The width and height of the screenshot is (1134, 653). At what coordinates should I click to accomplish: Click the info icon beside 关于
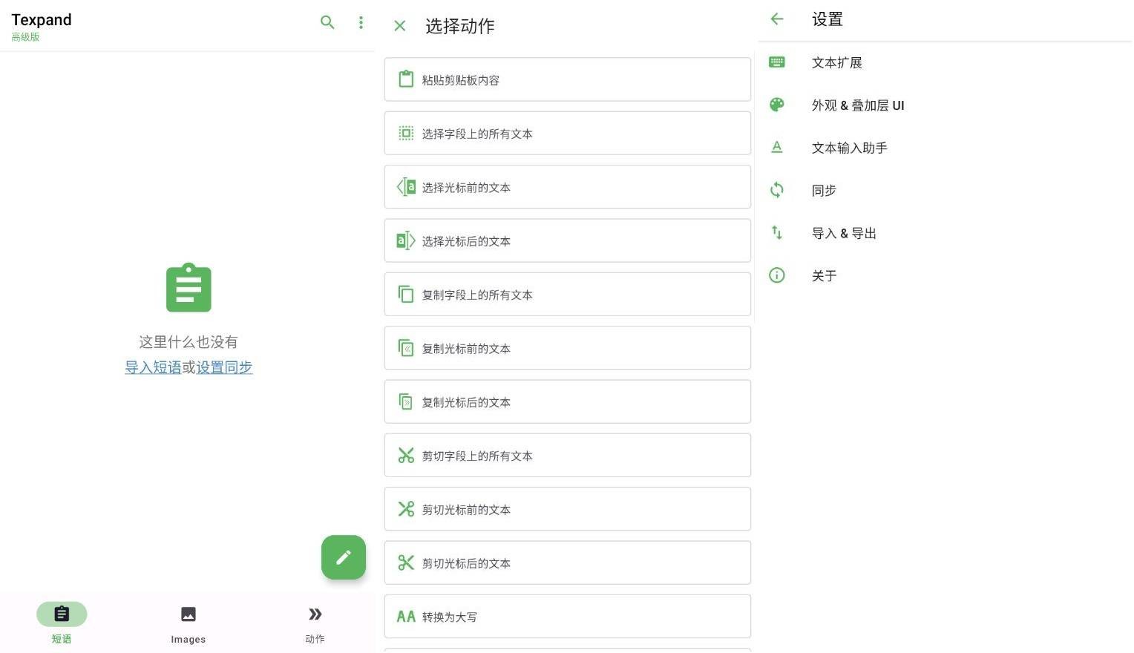[x=777, y=275]
